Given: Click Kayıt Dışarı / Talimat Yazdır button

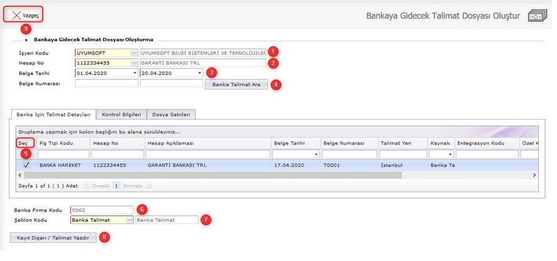Looking at the screenshot, I should [53, 237].
